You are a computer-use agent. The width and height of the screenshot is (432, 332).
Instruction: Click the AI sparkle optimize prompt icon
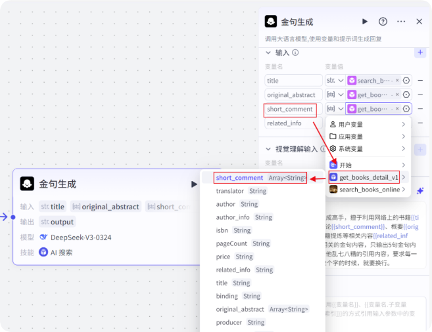420,191
